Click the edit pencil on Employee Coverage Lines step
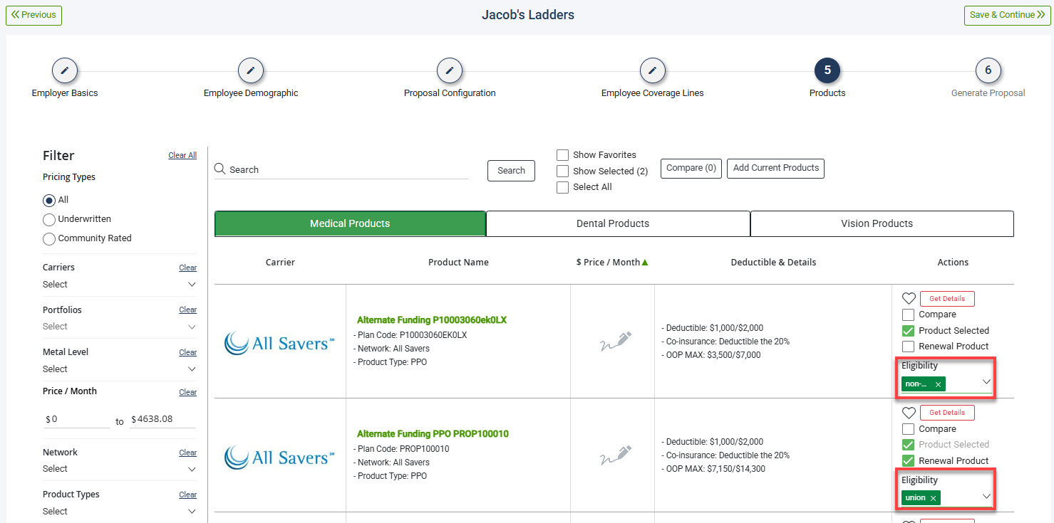 point(652,70)
